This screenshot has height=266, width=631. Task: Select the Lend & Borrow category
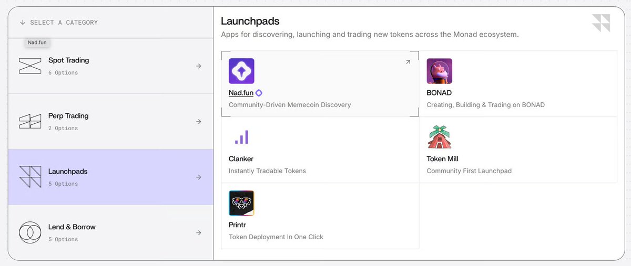coord(110,232)
